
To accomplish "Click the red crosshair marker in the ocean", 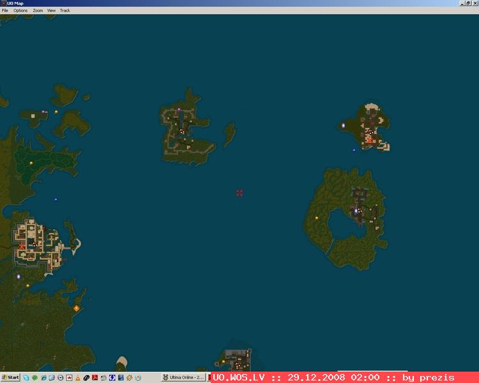I will click(240, 193).
